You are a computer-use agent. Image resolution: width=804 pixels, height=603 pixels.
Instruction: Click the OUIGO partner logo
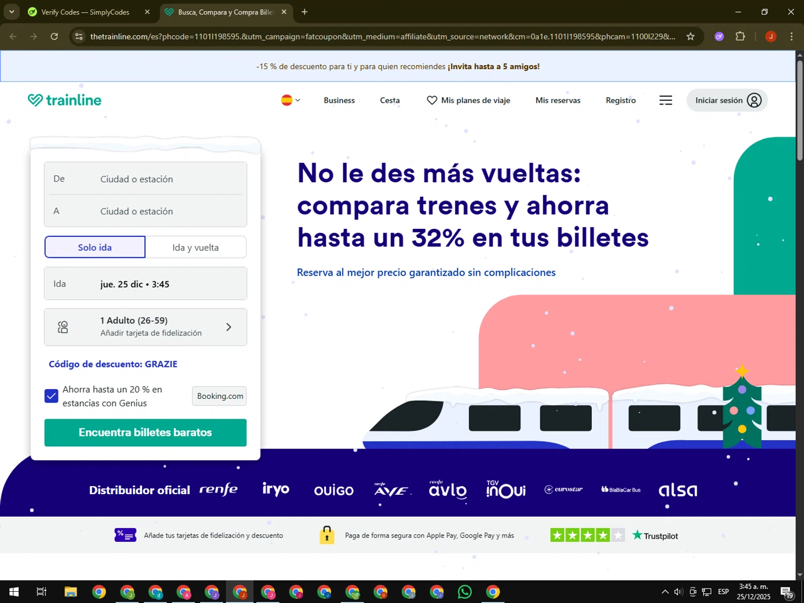coord(334,490)
